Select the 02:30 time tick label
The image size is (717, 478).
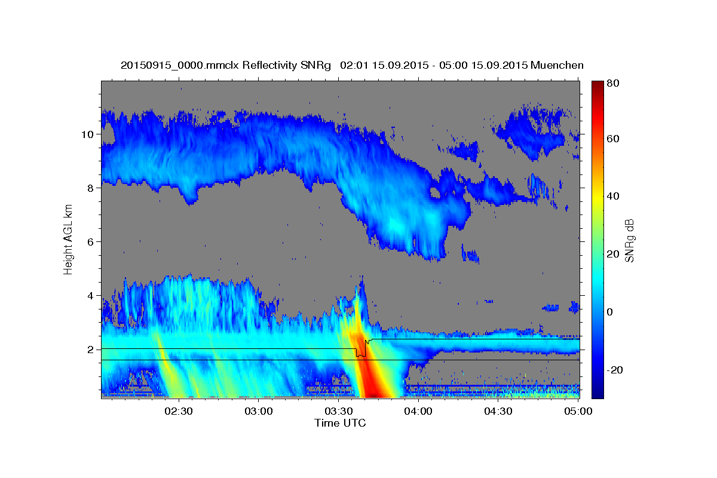tap(178, 411)
